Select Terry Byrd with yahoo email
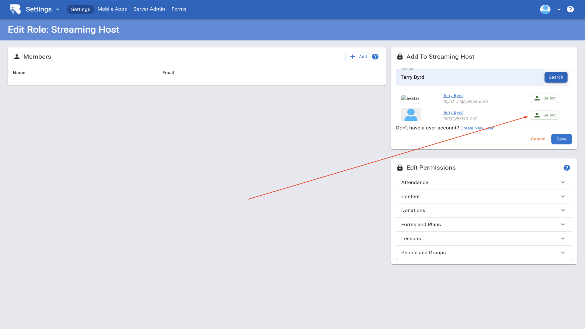The image size is (585, 329). pos(544,98)
